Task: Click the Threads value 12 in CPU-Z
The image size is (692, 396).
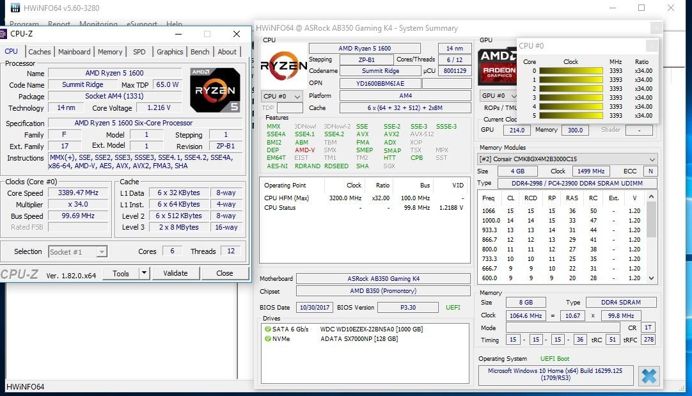Action: (x=231, y=251)
